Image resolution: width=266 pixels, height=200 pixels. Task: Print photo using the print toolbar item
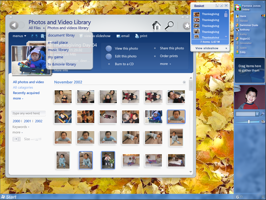141,36
